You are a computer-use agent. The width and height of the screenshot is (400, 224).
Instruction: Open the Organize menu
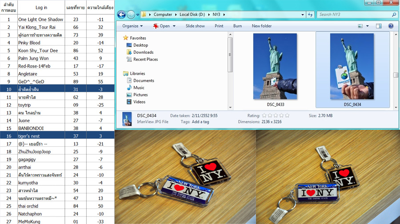(x=132, y=26)
